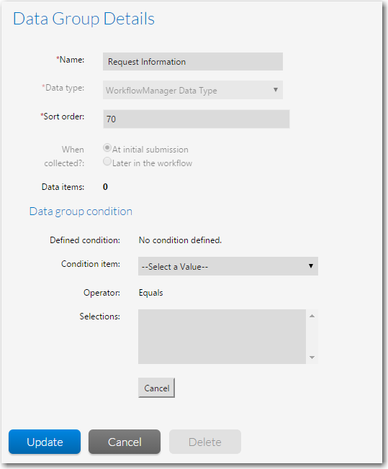Click the Selections scroll-up arrow

[x=312, y=316]
